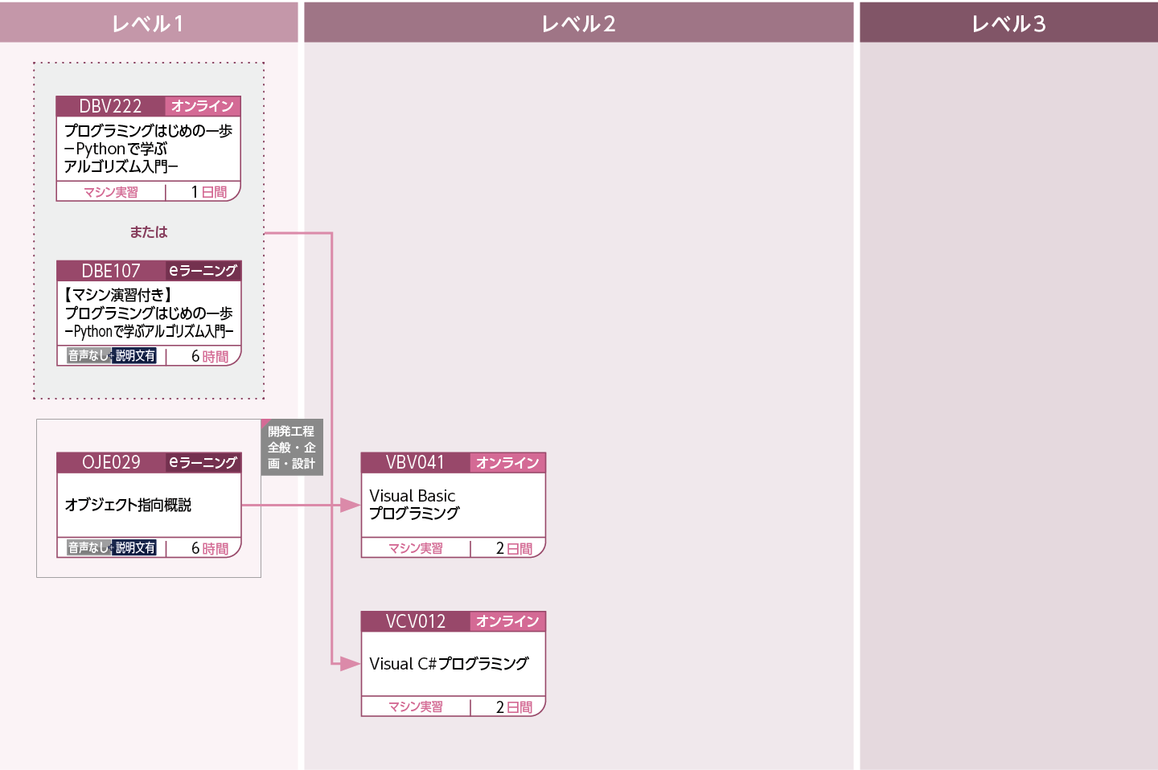Viewport: 1158px width, 770px height.
Task: Select the レベル2 header
Action: click(578, 22)
